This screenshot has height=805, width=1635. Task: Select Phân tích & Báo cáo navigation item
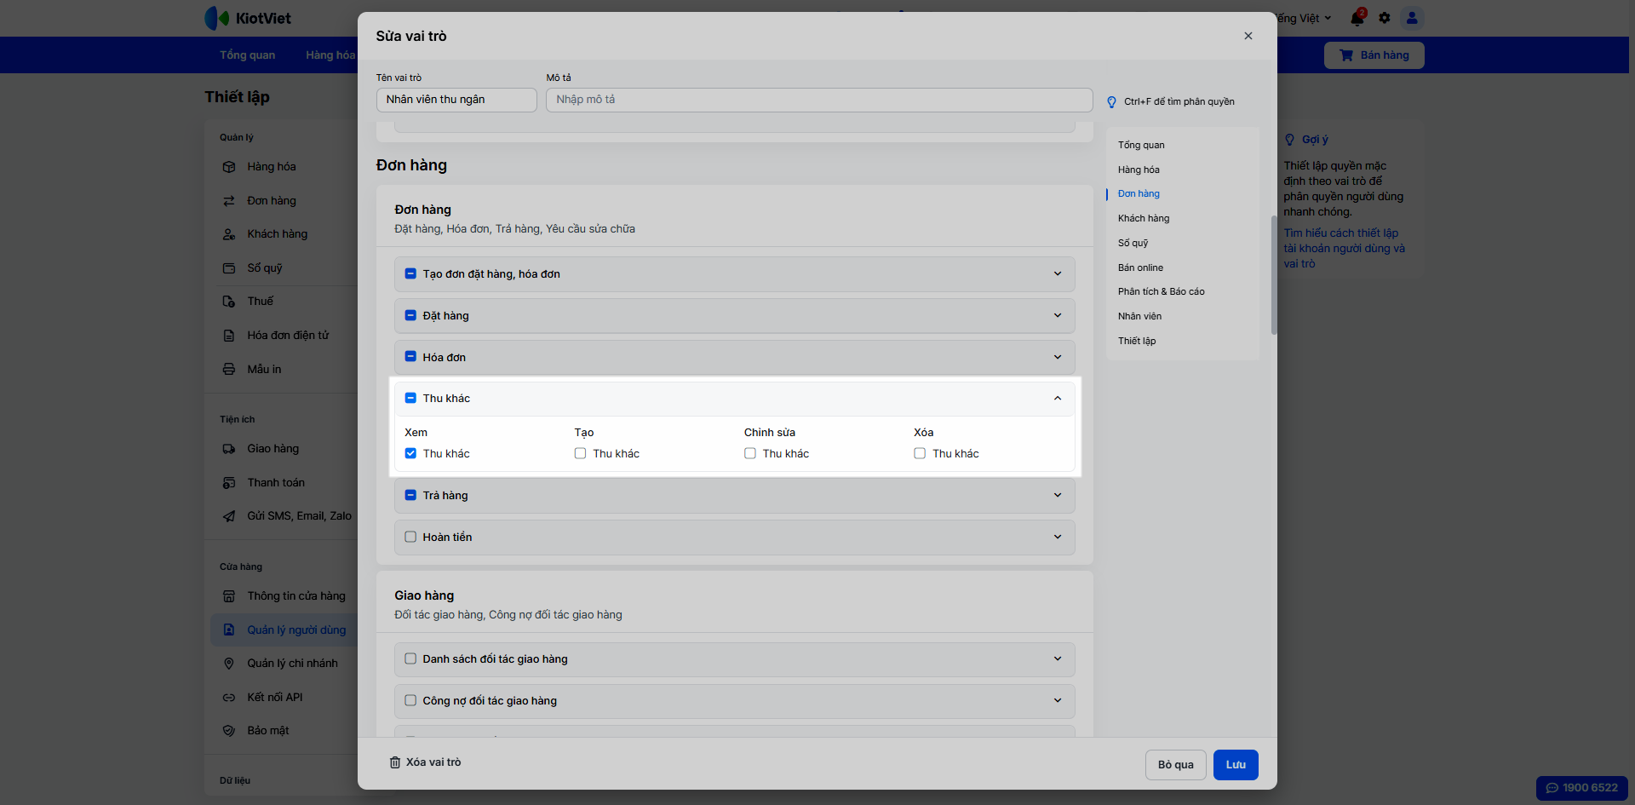[x=1161, y=292]
